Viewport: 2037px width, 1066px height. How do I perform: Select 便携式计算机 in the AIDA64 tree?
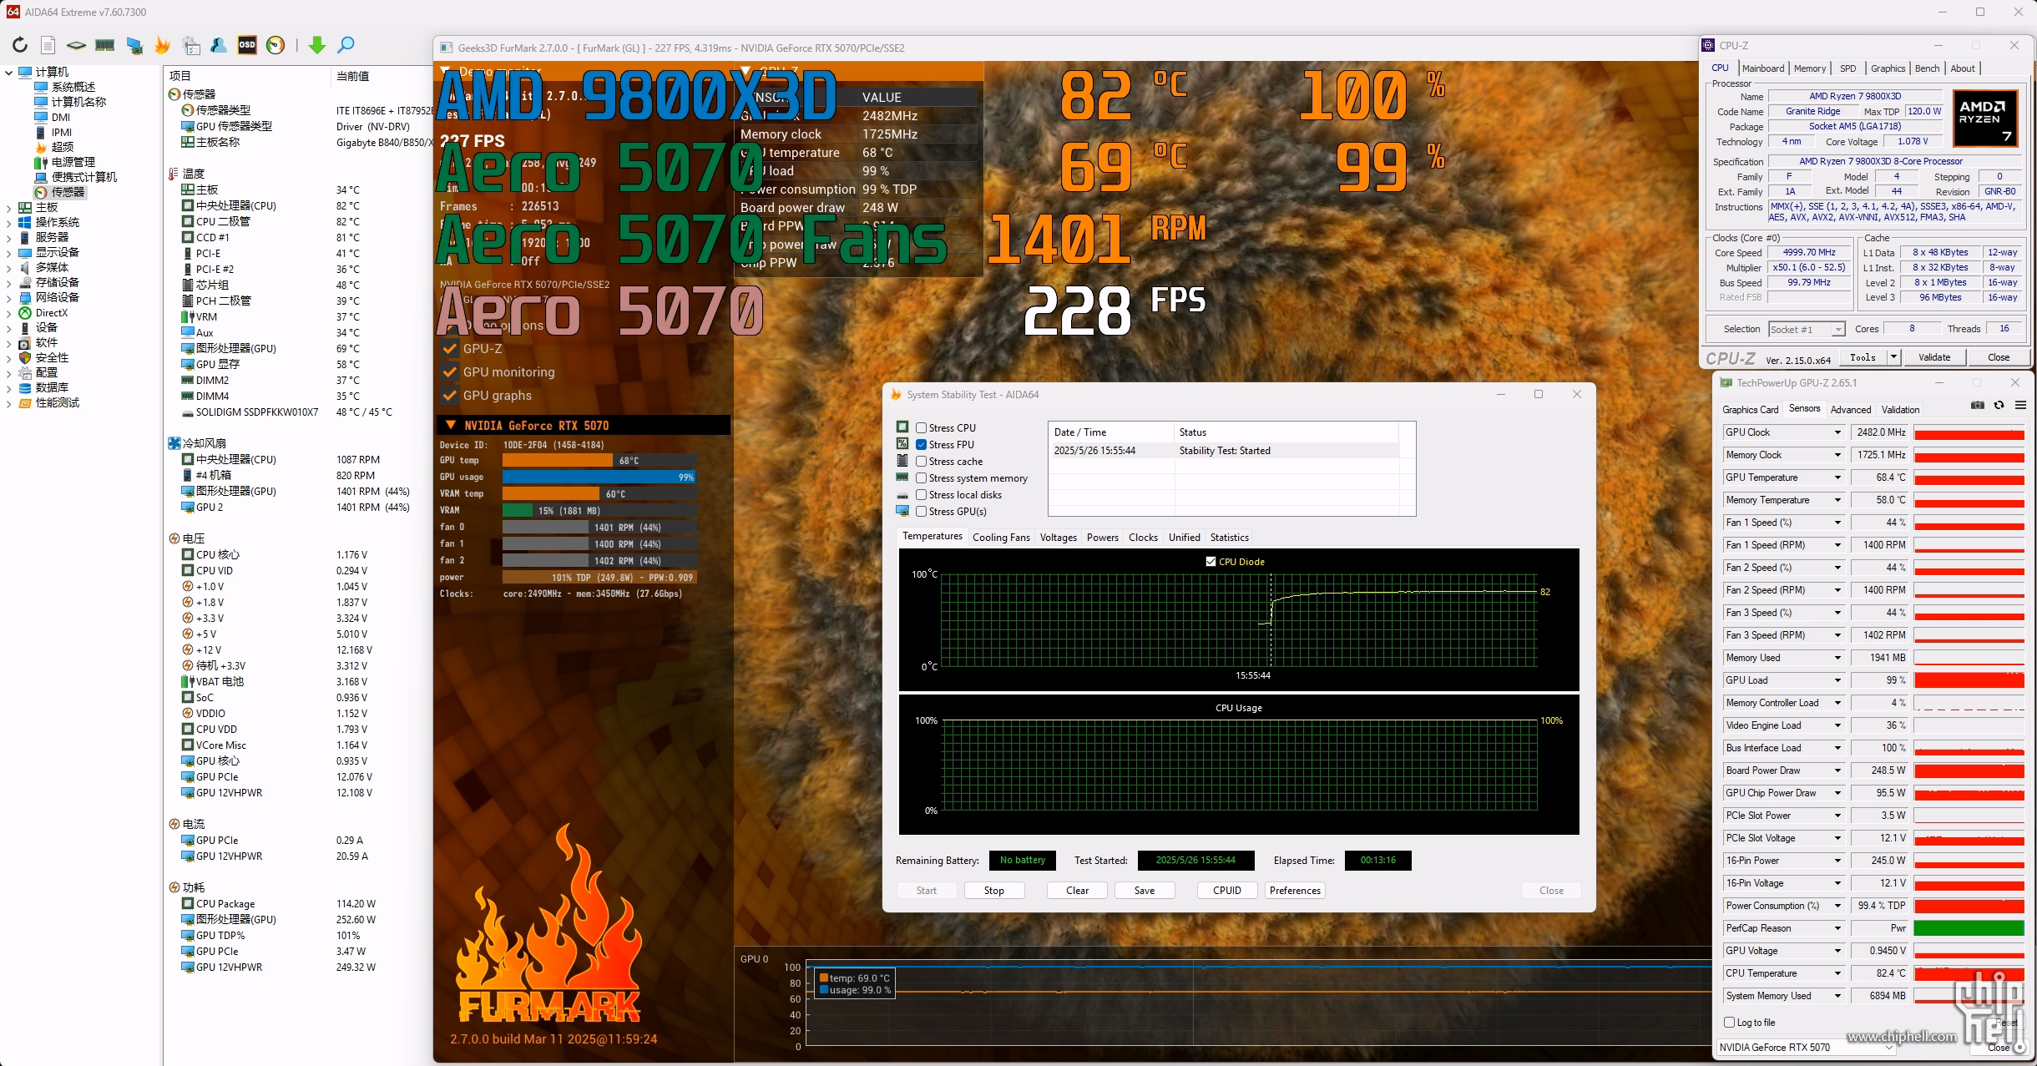click(x=76, y=177)
